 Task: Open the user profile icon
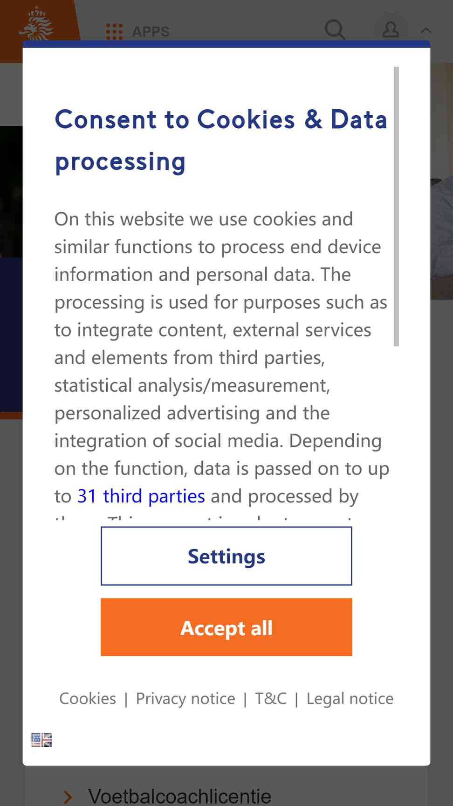[391, 30]
